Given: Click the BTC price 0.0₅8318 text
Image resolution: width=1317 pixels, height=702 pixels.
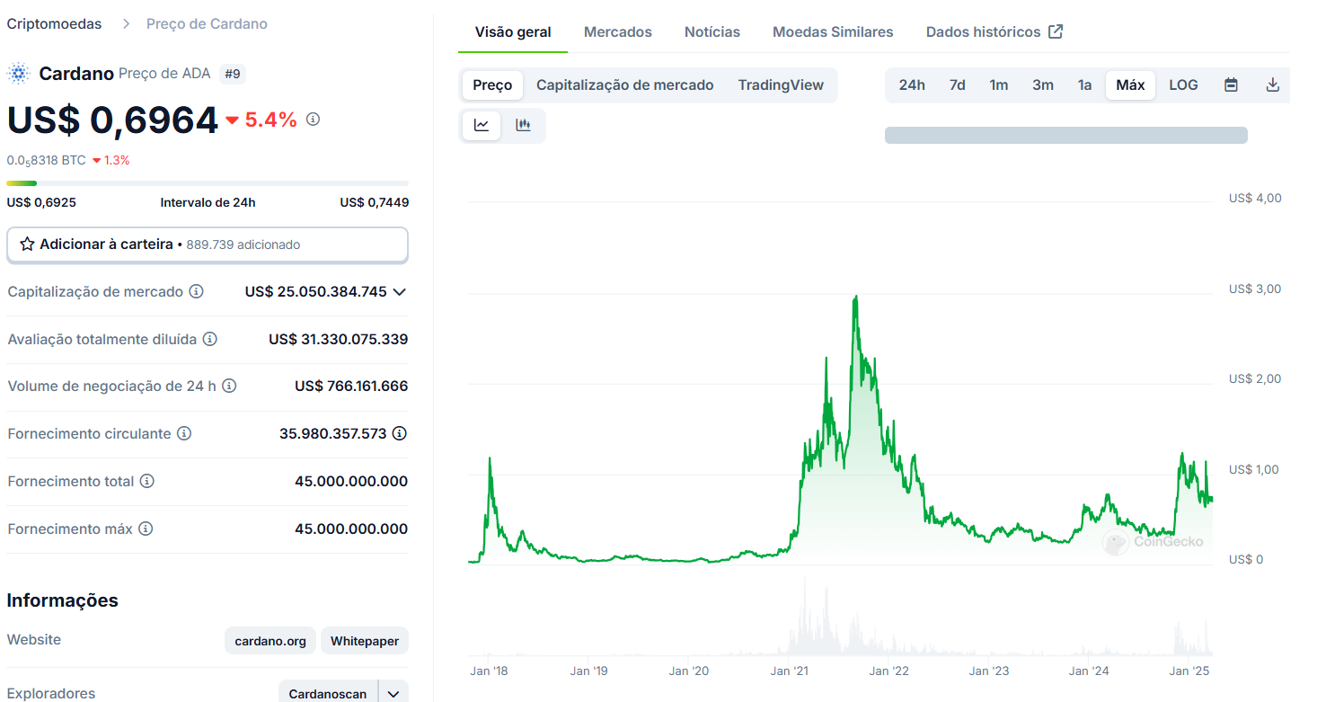Looking at the screenshot, I should [x=47, y=160].
